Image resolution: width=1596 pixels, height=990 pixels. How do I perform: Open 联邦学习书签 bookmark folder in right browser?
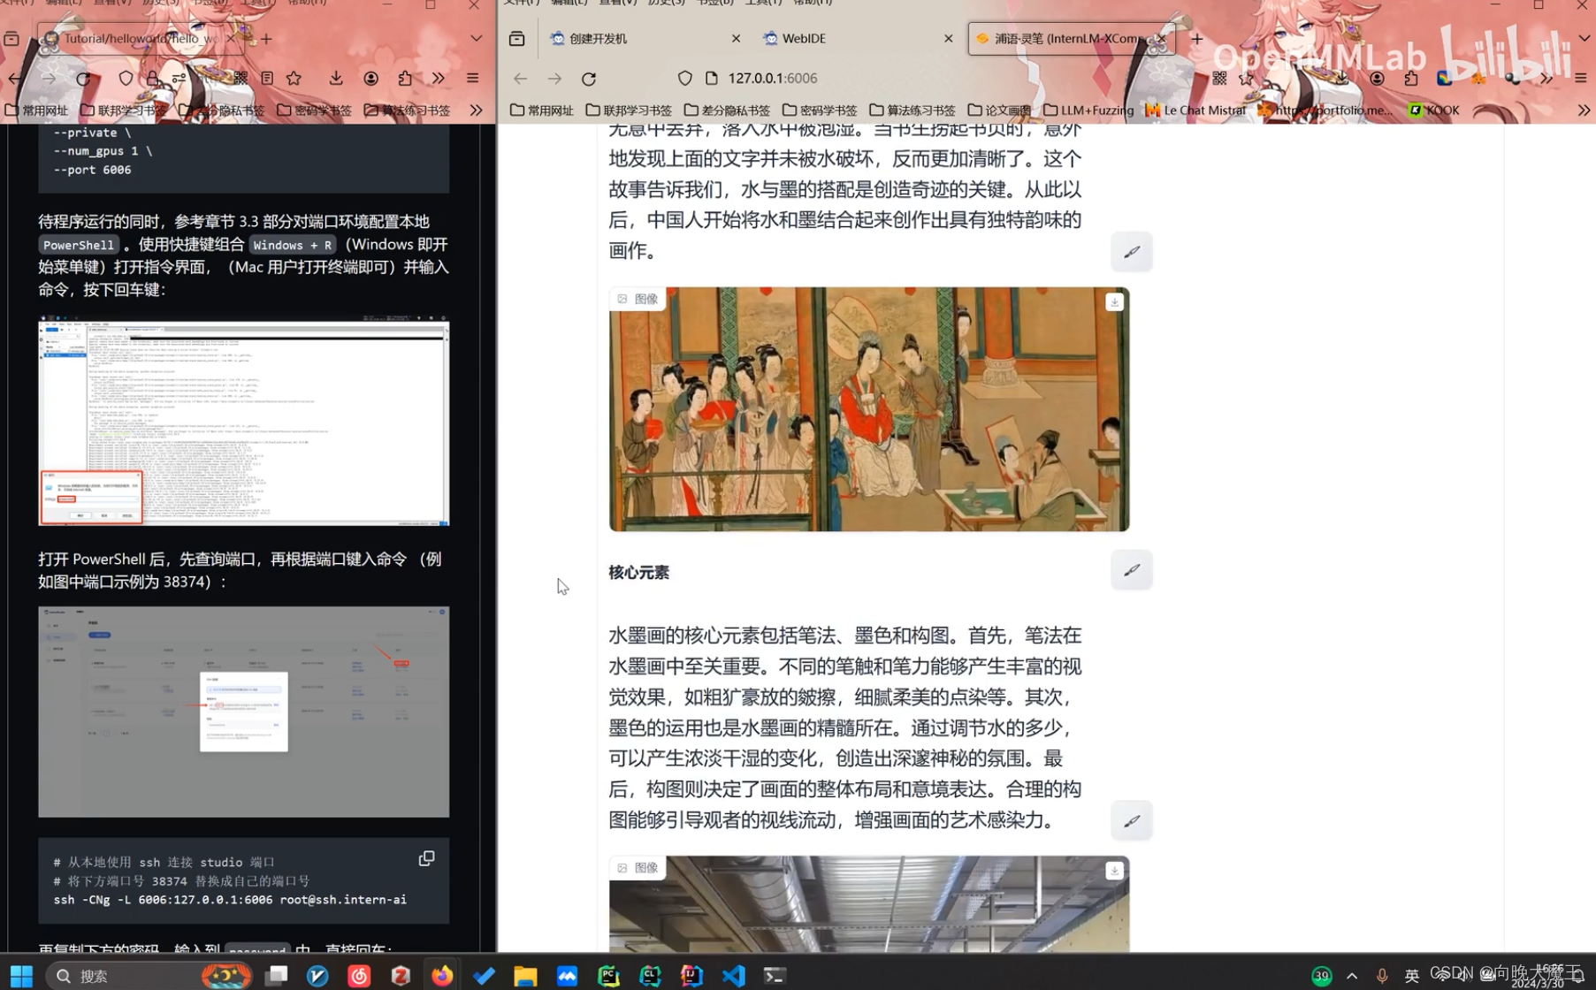[629, 110]
